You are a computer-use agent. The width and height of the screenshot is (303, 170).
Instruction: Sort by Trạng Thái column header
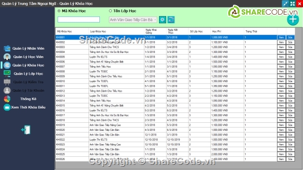click(x=260, y=32)
